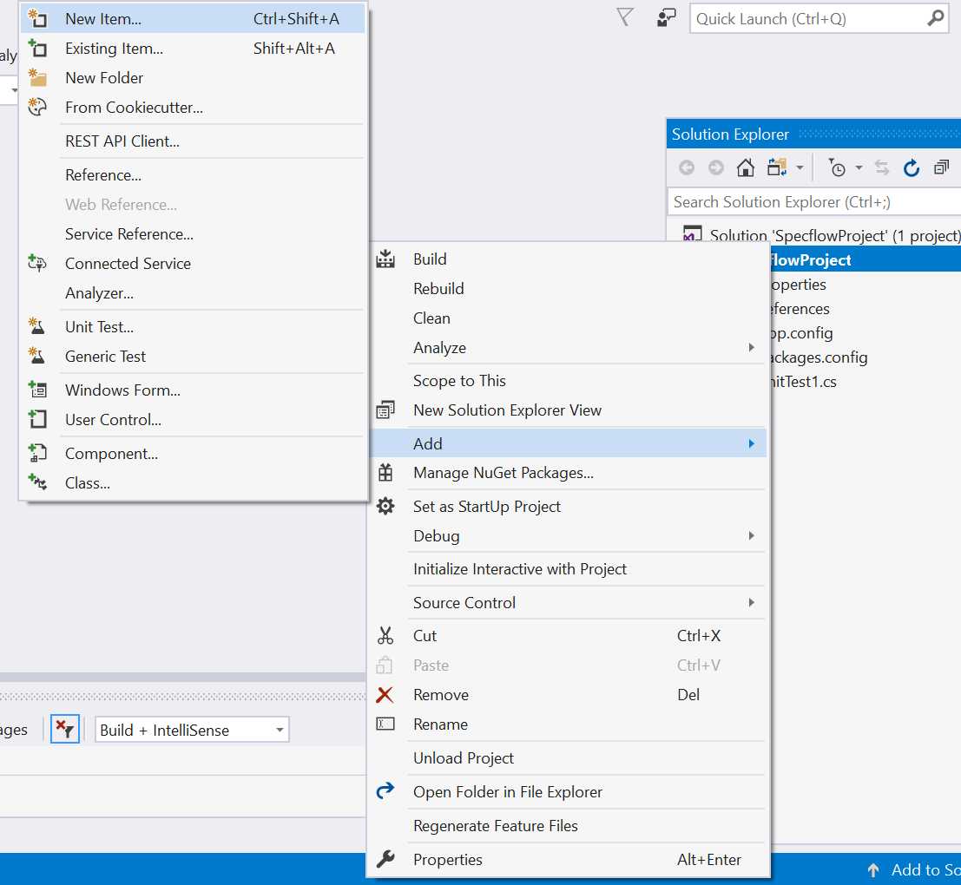This screenshot has height=885, width=961.
Task: Click Remove with red X icon
Action: [568, 694]
